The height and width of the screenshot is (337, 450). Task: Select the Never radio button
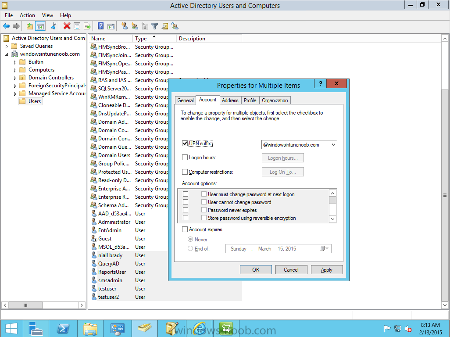pos(190,239)
